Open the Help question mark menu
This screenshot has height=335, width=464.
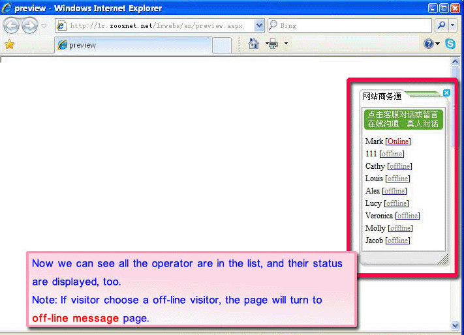tap(431, 44)
